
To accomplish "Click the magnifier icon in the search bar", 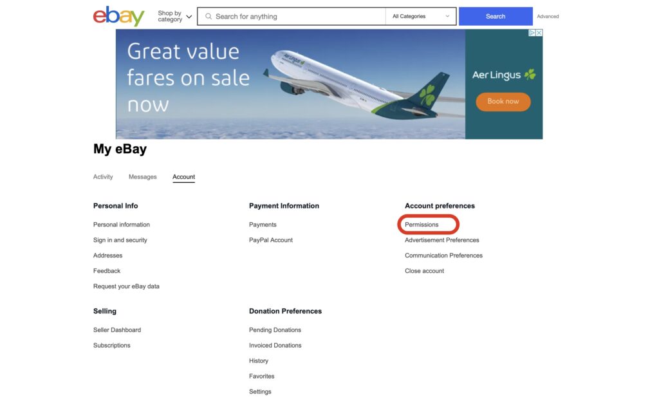I will pos(208,16).
